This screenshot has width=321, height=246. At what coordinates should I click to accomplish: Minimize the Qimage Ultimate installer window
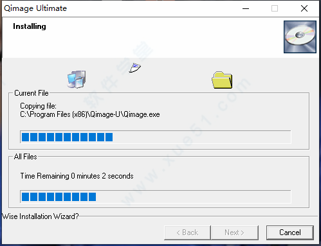pyautogui.click(x=246, y=8)
